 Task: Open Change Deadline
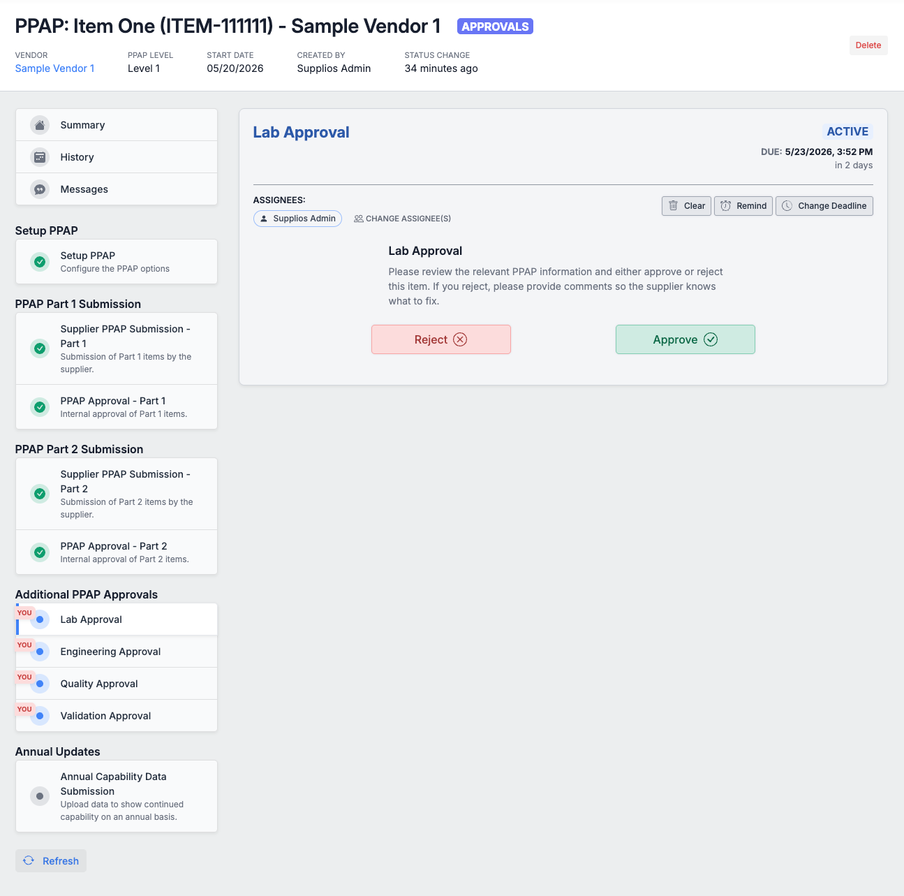(824, 206)
